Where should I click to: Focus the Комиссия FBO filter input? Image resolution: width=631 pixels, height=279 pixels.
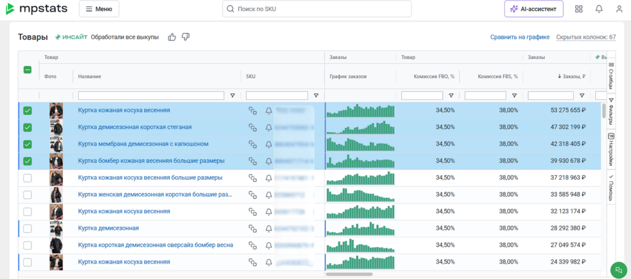pos(422,95)
